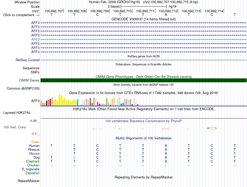Click the Gaps label in Multiz alignment
247x187 pixels.
(35, 142)
